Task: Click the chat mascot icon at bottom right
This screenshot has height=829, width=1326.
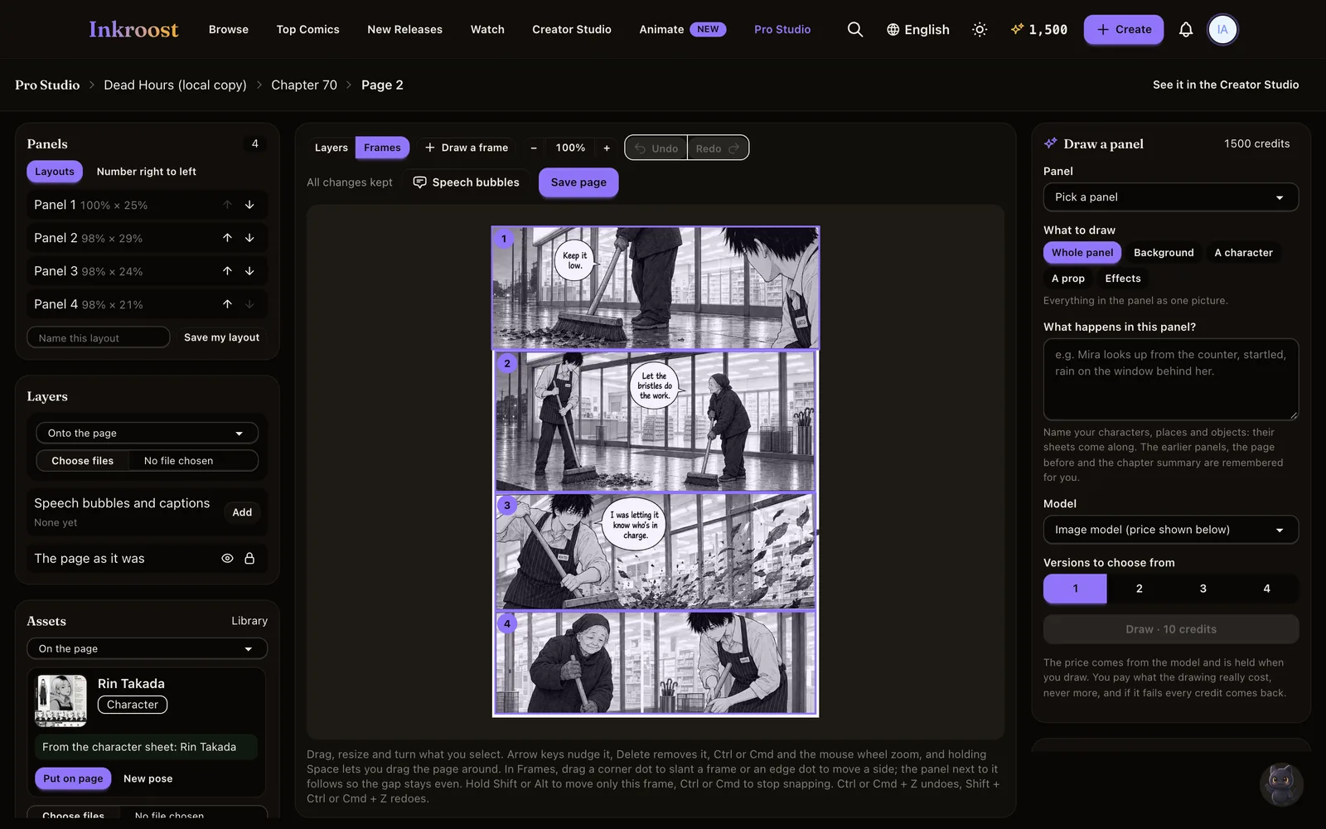Action: point(1281,784)
